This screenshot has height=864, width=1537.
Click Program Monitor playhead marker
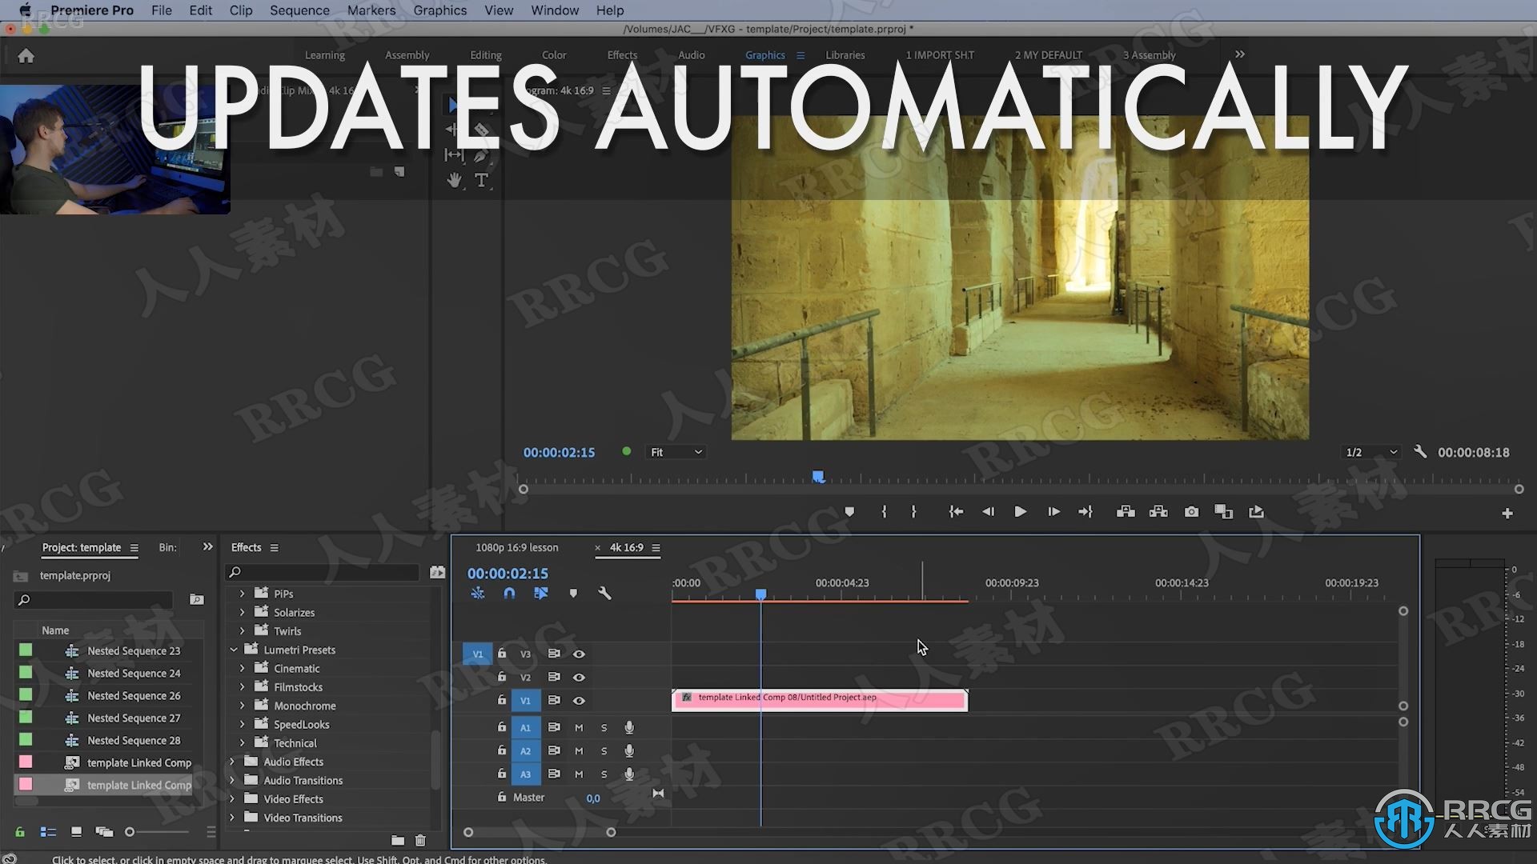pos(818,477)
